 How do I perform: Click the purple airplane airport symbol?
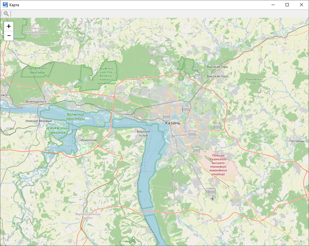tap(212, 198)
